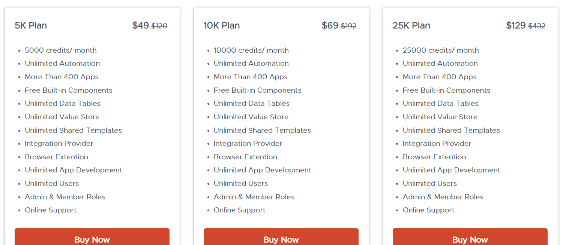563x245 pixels.
Task: Select the 10000 credits/month feature item
Action: (x=251, y=50)
